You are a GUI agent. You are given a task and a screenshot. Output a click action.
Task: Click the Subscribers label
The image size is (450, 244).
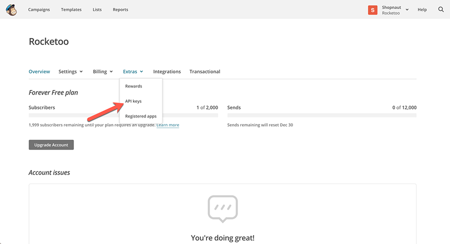41,107
